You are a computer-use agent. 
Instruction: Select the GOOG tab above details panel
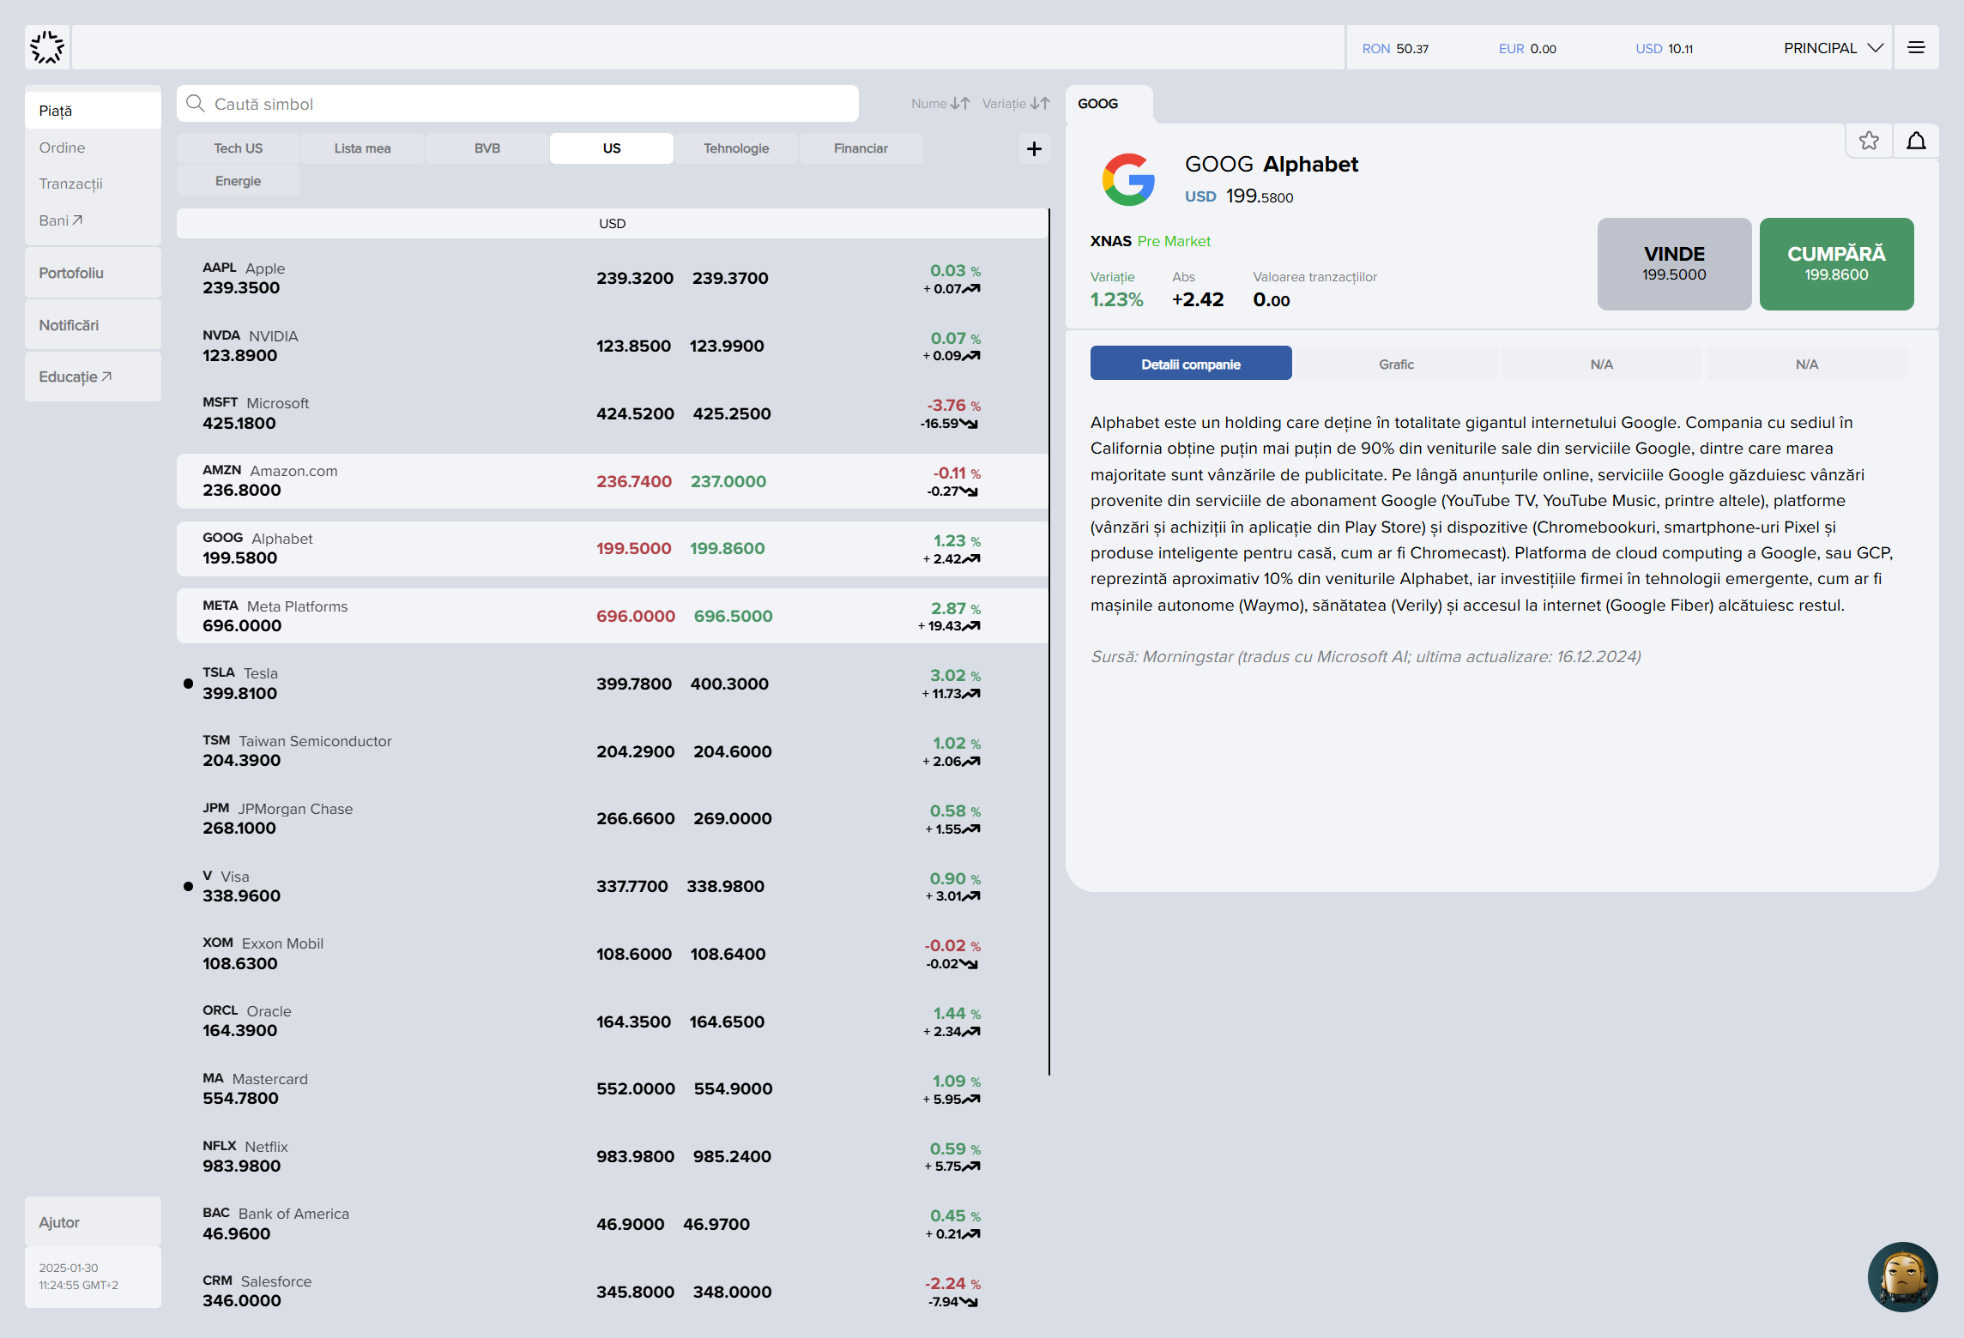[1109, 104]
